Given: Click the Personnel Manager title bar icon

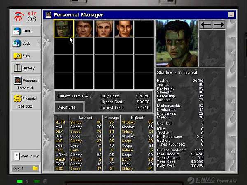Looking at the screenshot, I should (49, 15).
